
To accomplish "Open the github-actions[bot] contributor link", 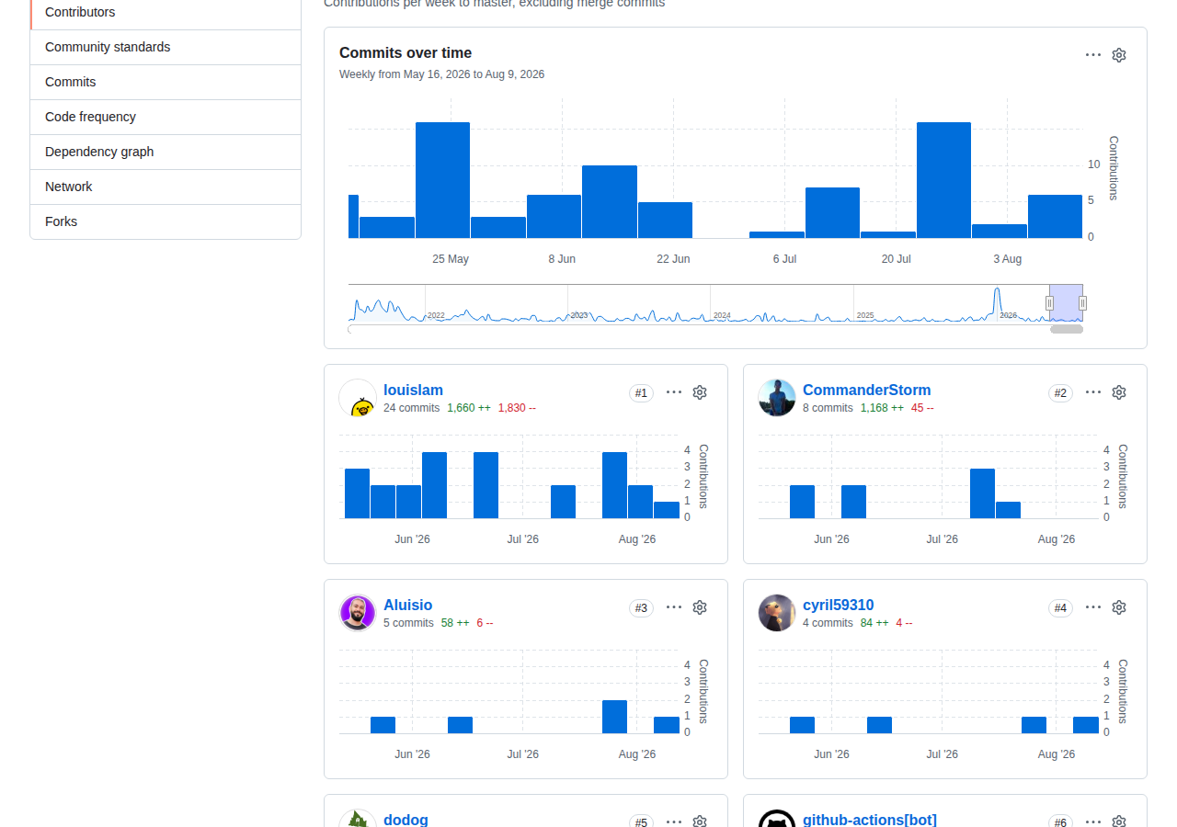I will [870, 820].
